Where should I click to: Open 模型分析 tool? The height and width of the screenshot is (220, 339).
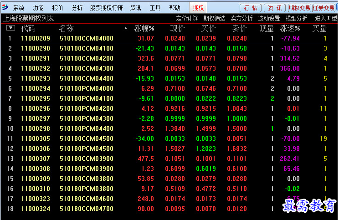click(x=296, y=19)
